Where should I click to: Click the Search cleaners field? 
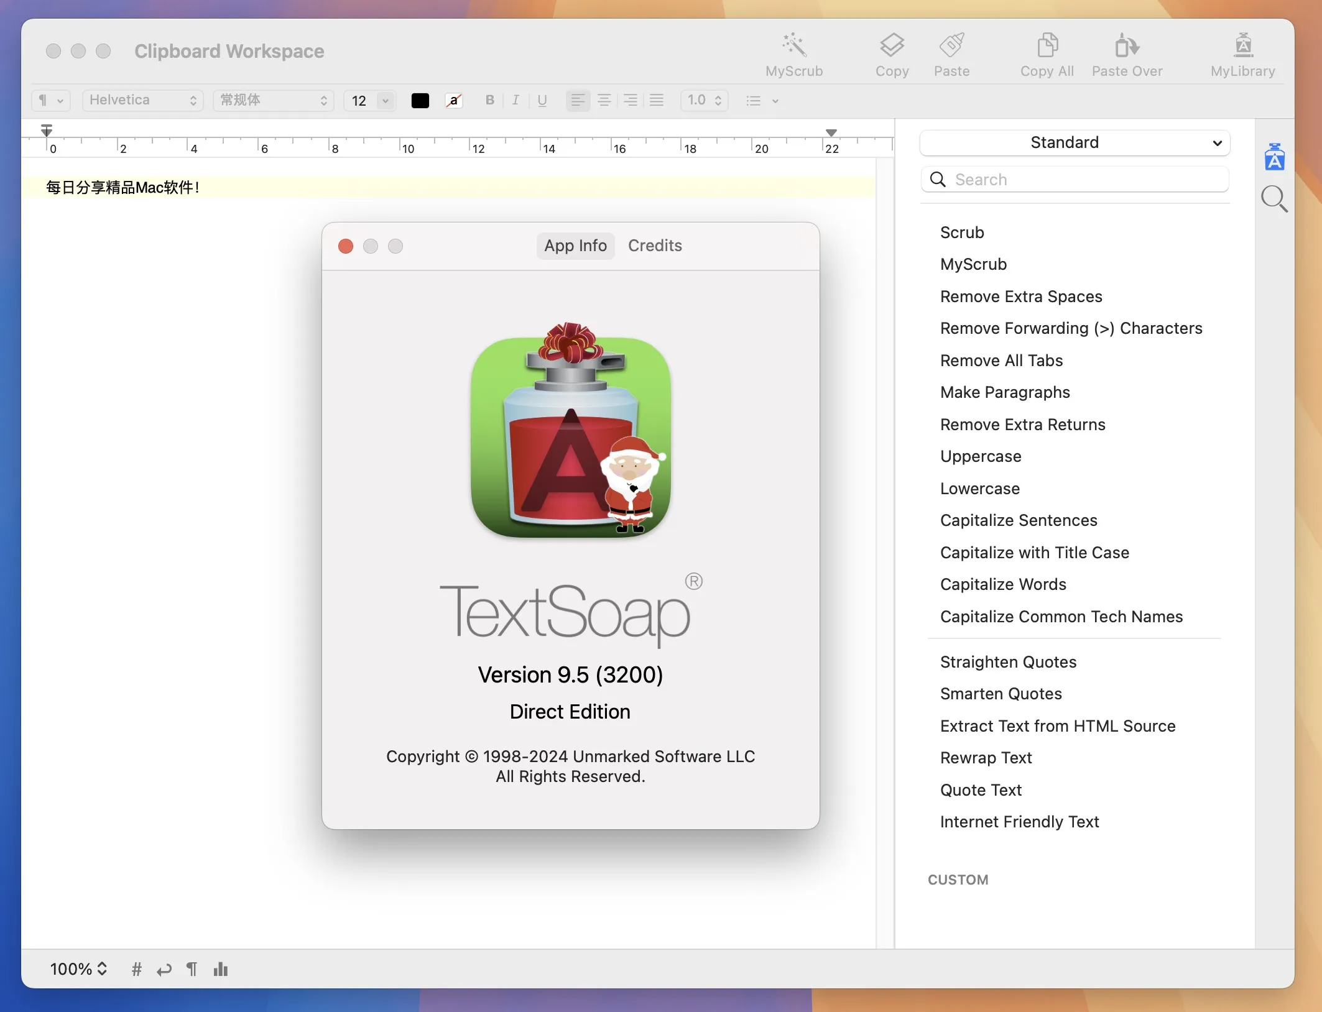coord(1075,180)
